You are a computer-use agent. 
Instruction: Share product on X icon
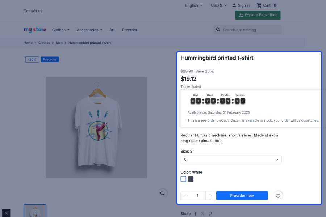click(203, 214)
